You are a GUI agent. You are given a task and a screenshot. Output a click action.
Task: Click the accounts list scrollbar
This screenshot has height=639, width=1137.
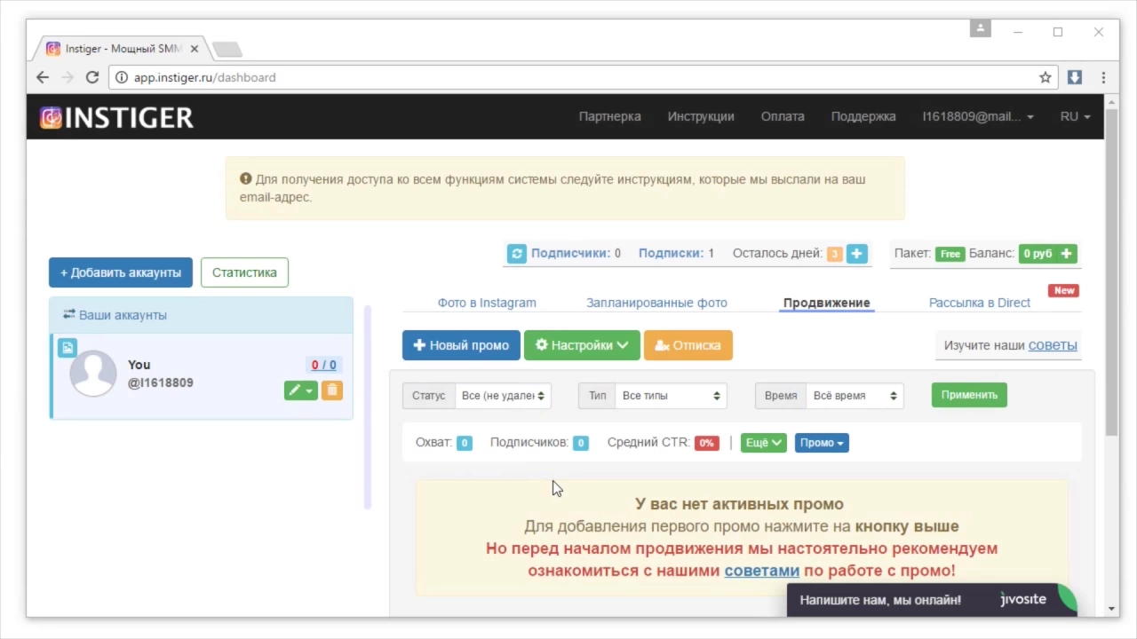(x=368, y=406)
